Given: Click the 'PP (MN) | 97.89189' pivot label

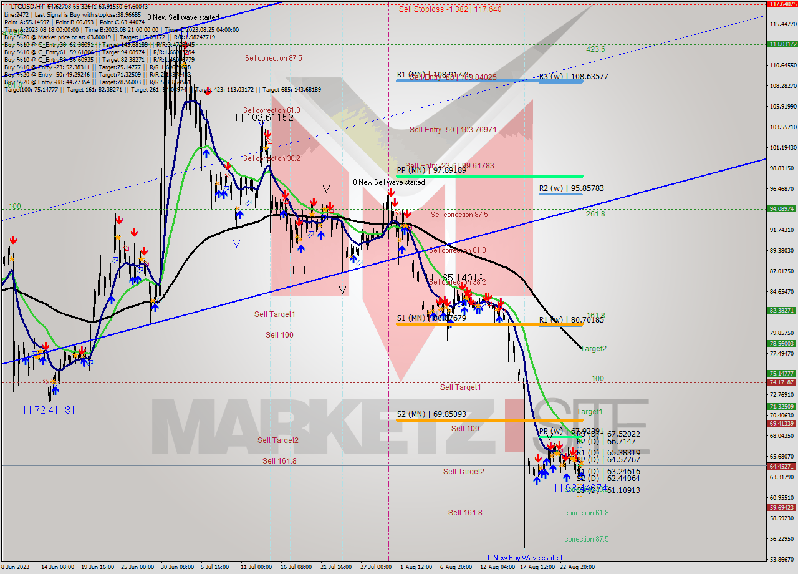Looking at the screenshot, I should pyautogui.click(x=431, y=170).
